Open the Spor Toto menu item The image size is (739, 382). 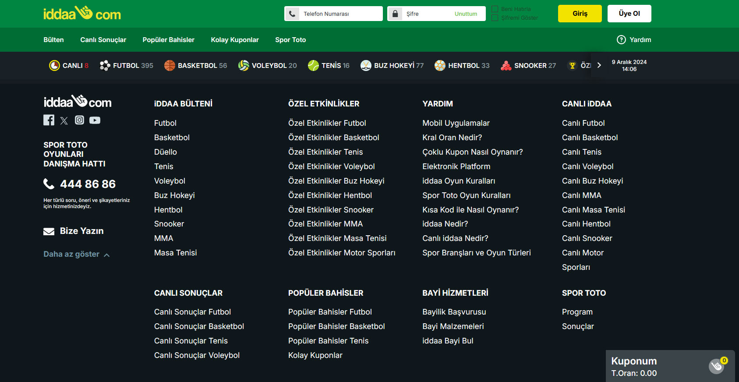290,40
